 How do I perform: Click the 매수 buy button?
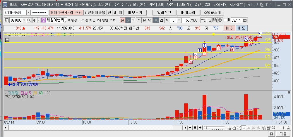point(229,28)
